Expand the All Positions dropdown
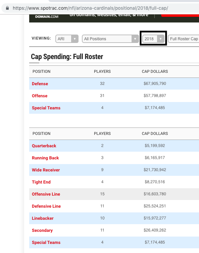 click(110, 39)
